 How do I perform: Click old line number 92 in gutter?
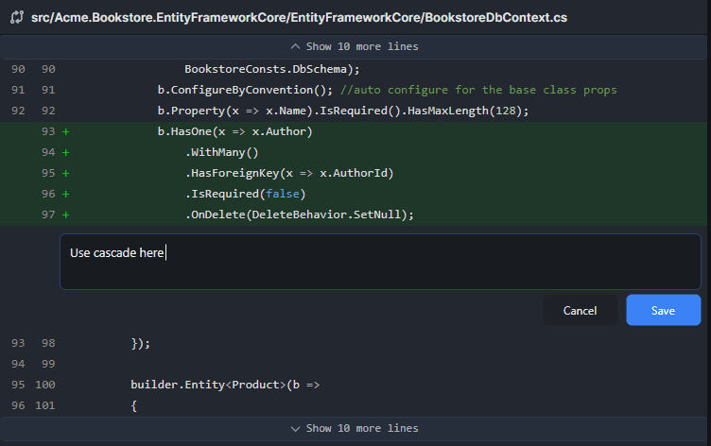(x=18, y=111)
